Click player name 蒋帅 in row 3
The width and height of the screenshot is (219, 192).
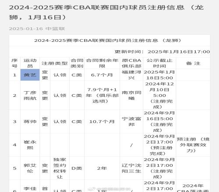(x=30, y=121)
